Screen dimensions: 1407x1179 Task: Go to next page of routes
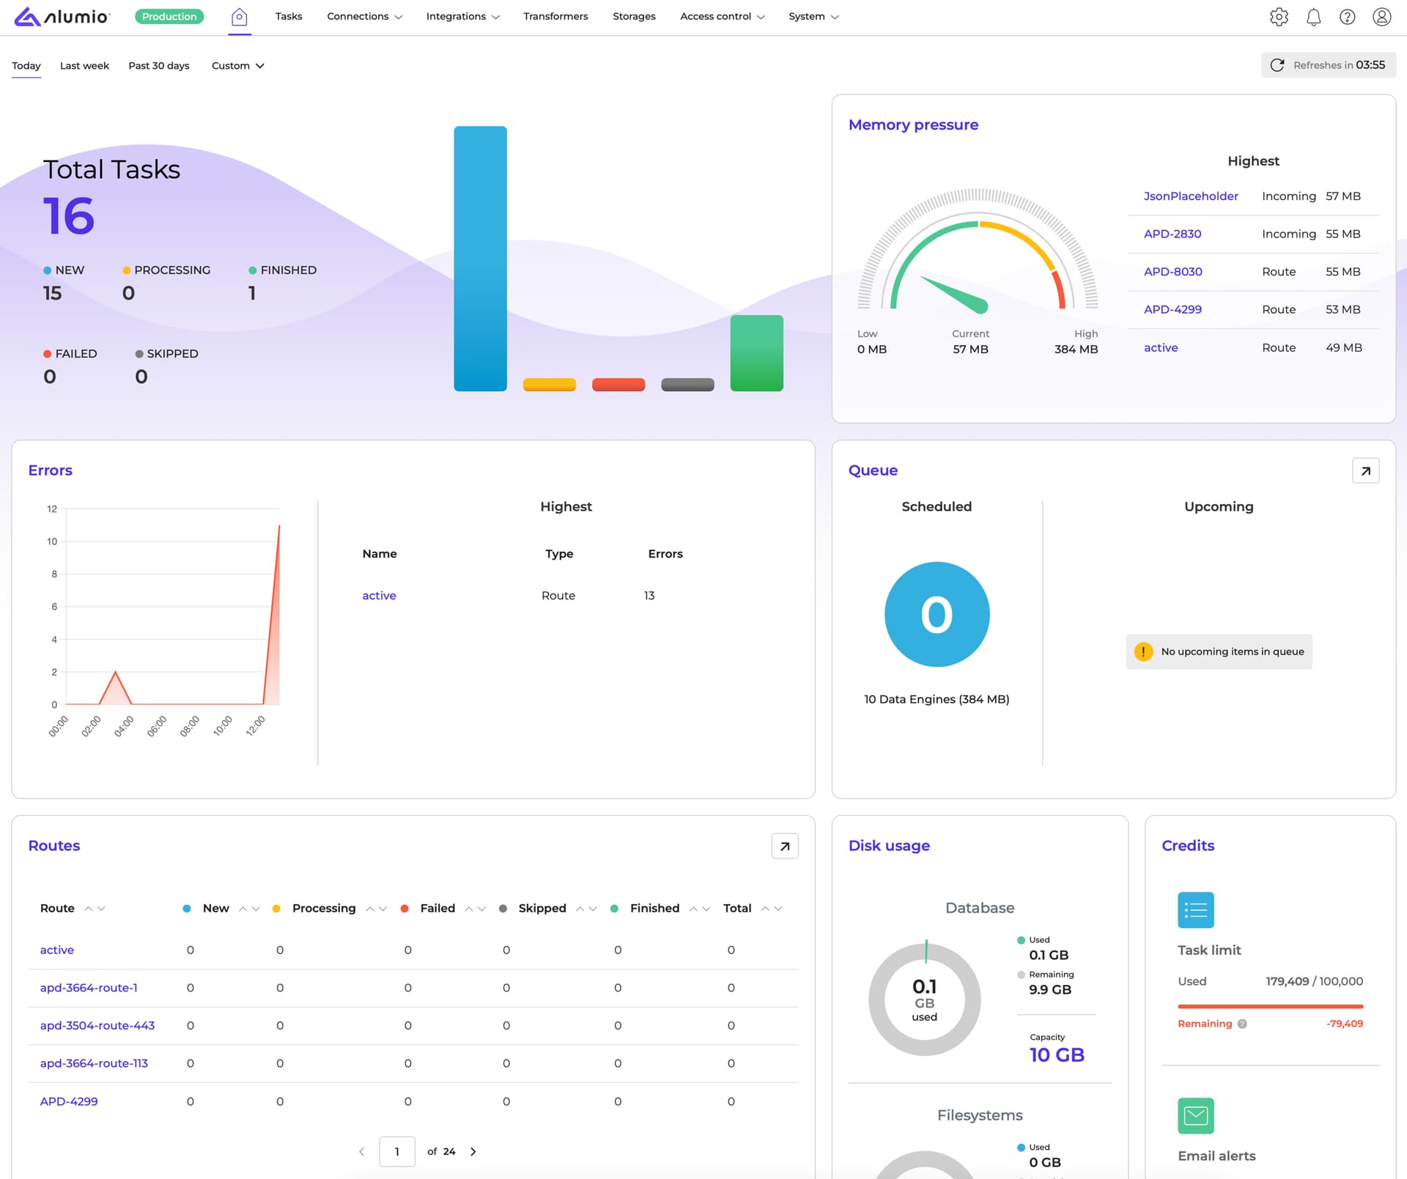(473, 1152)
